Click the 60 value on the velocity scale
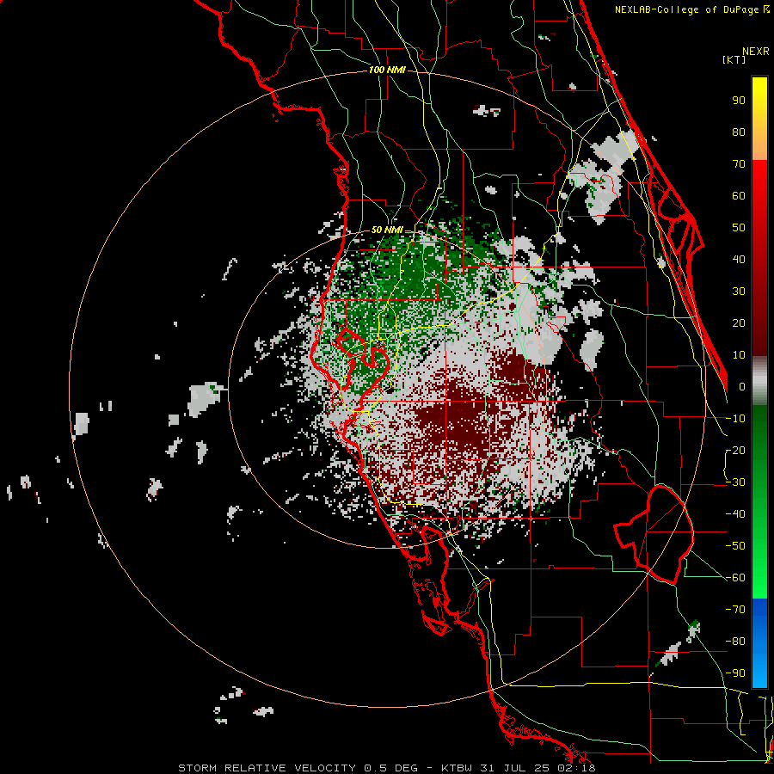 click(739, 196)
